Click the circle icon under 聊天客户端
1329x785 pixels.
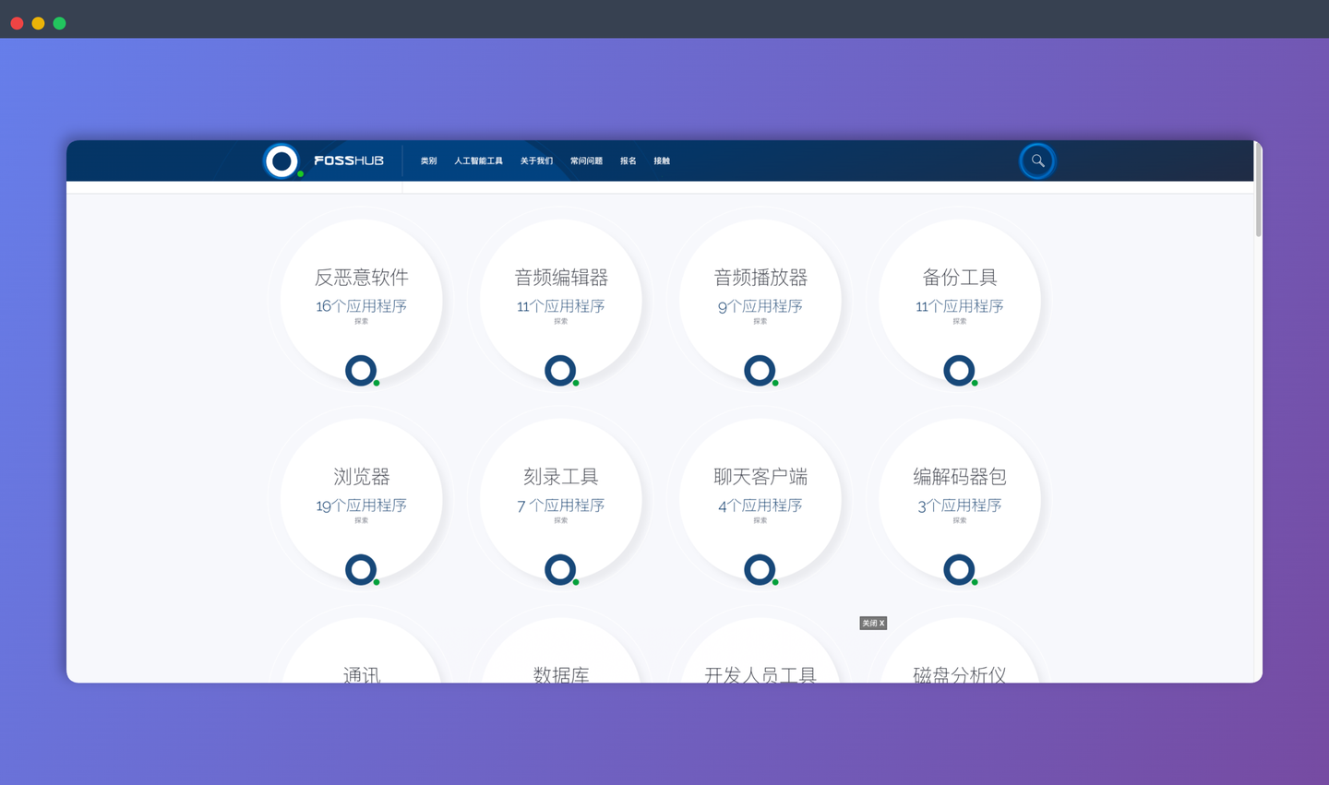[x=760, y=569]
